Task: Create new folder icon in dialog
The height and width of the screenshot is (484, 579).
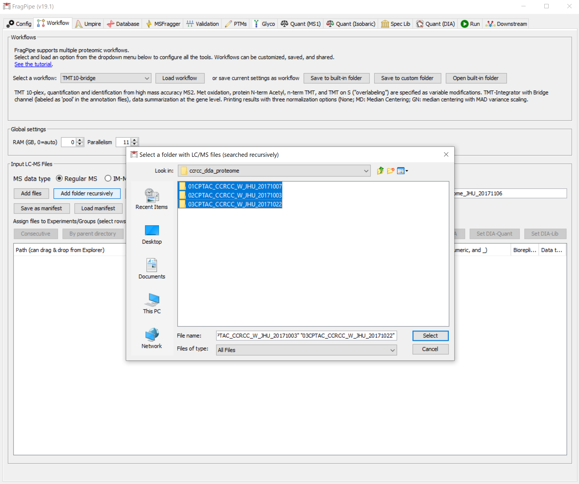Action: (391, 171)
